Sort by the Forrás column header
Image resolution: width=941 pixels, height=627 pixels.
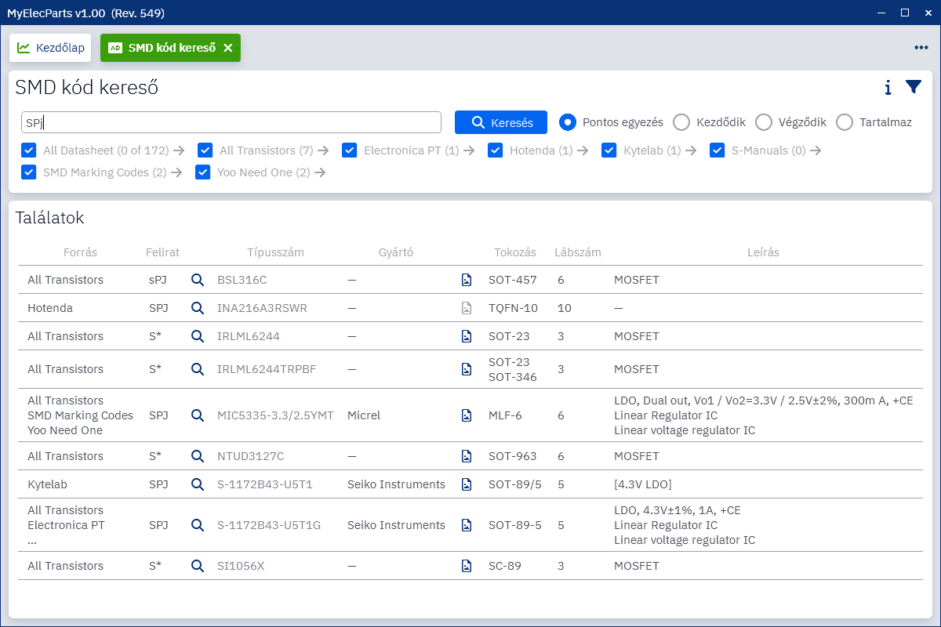(x=80, y=252)
